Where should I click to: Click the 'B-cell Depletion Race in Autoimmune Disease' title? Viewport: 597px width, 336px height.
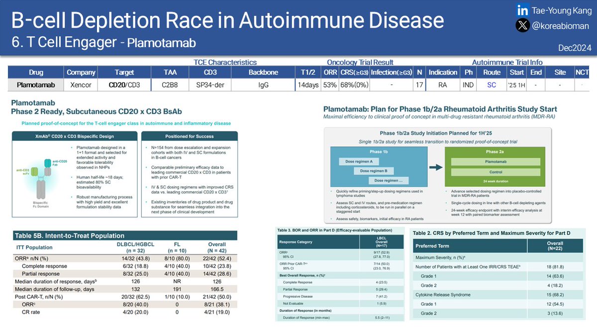pyautogui.click(x=227, y=20)
